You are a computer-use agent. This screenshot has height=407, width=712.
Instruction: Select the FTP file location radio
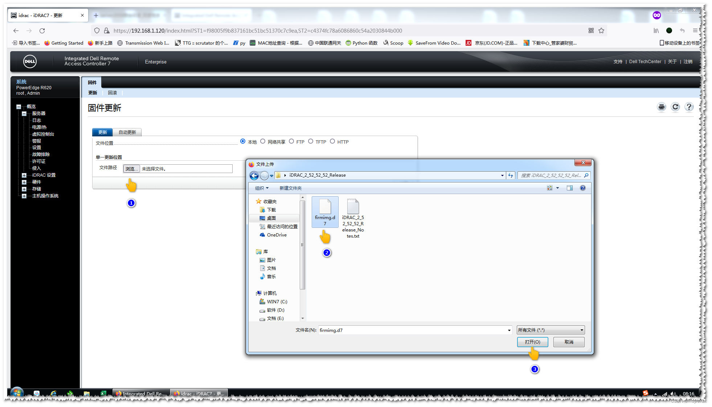point(291,141)
